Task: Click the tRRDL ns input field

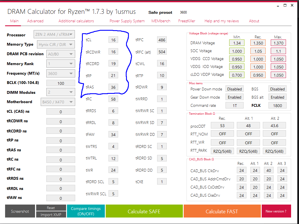Action: tap(61, 188)
